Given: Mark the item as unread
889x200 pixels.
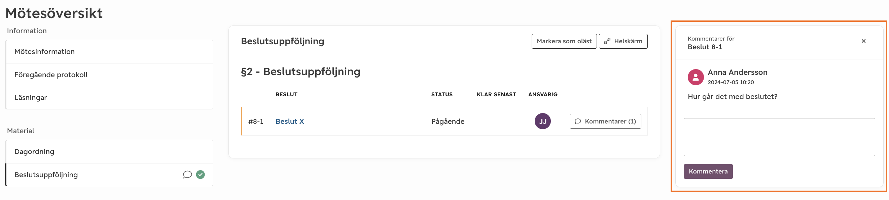Looking at the screenshot, I should (564, 41).
